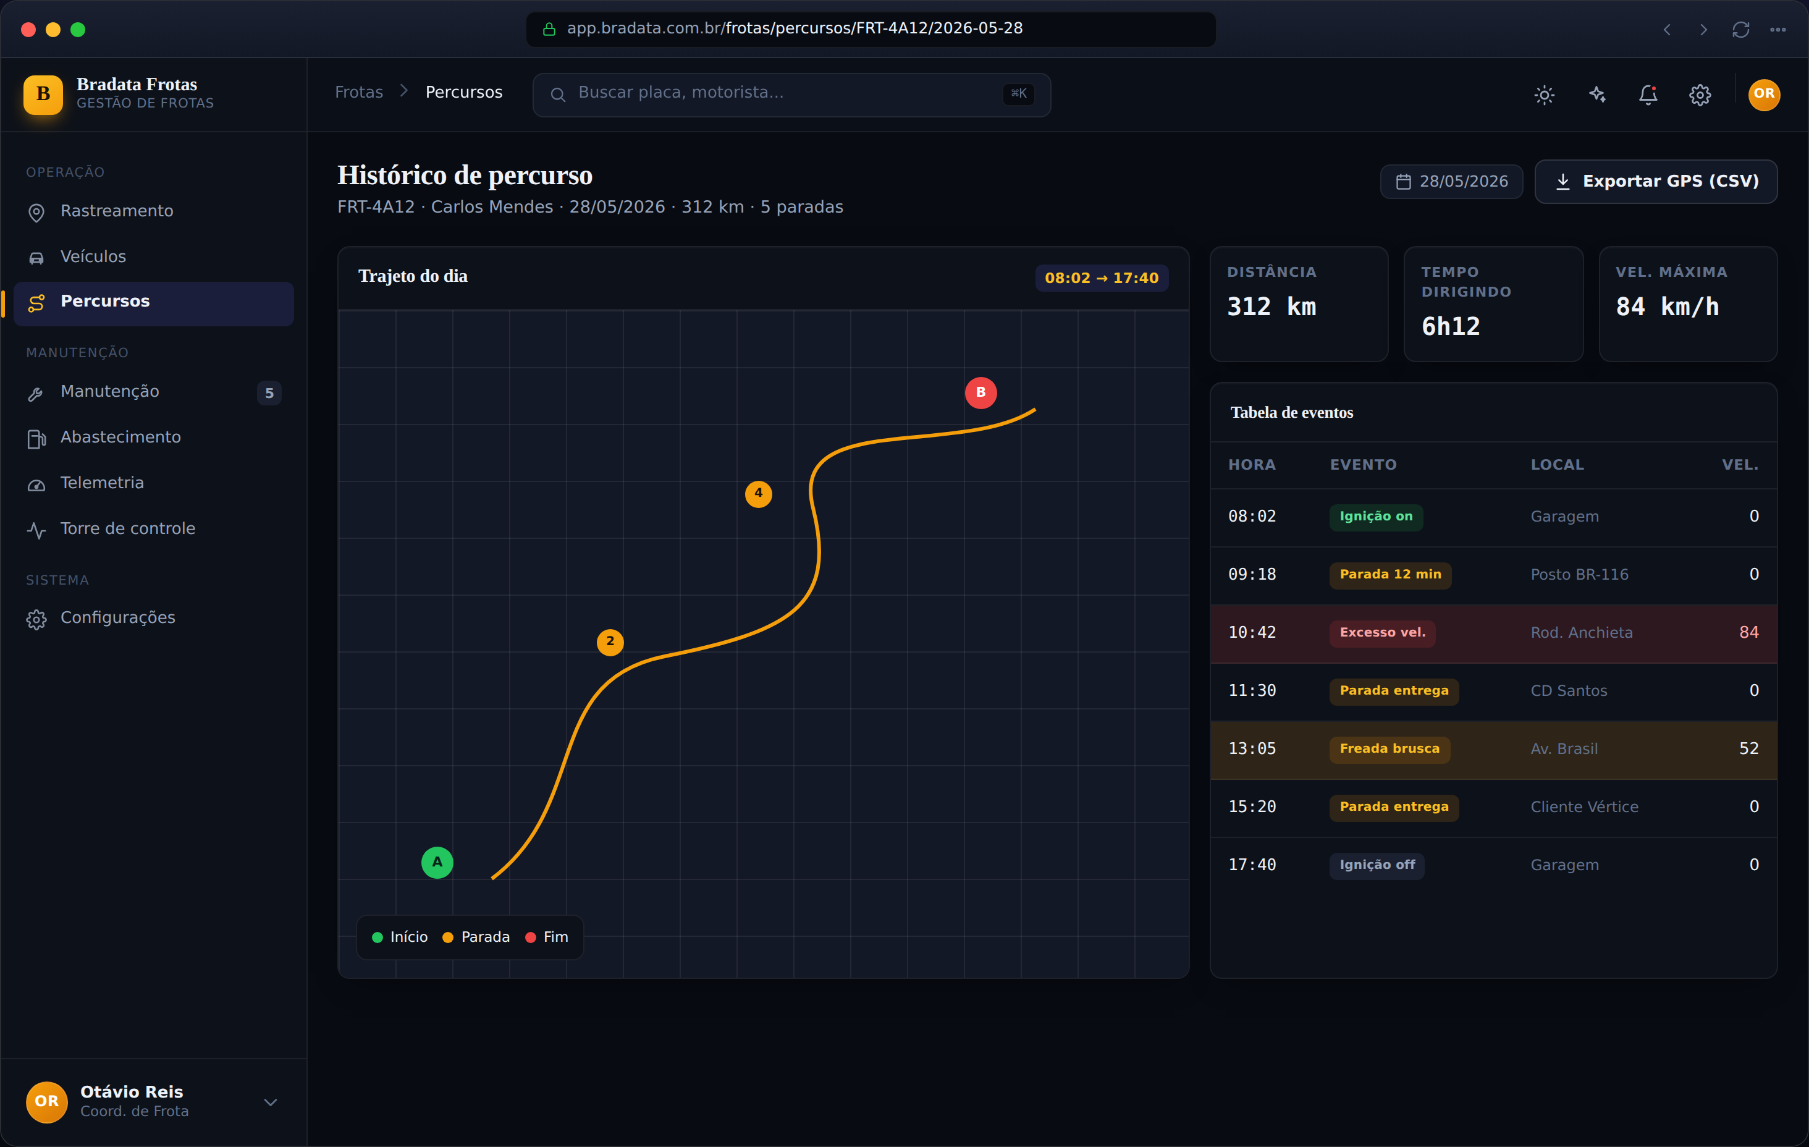Expand the Otávio Reis user menu chevron
1809x1147 pixels.
[x=271, y=1102]
